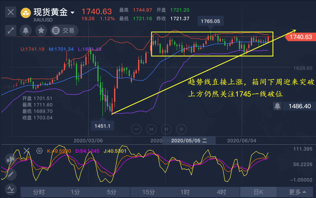
Task: Step chart backward with previous icon
Action: tap(151, 128)
